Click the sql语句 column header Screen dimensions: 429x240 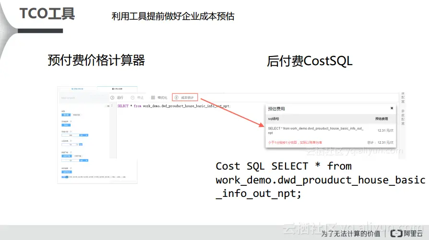[274, 119]
